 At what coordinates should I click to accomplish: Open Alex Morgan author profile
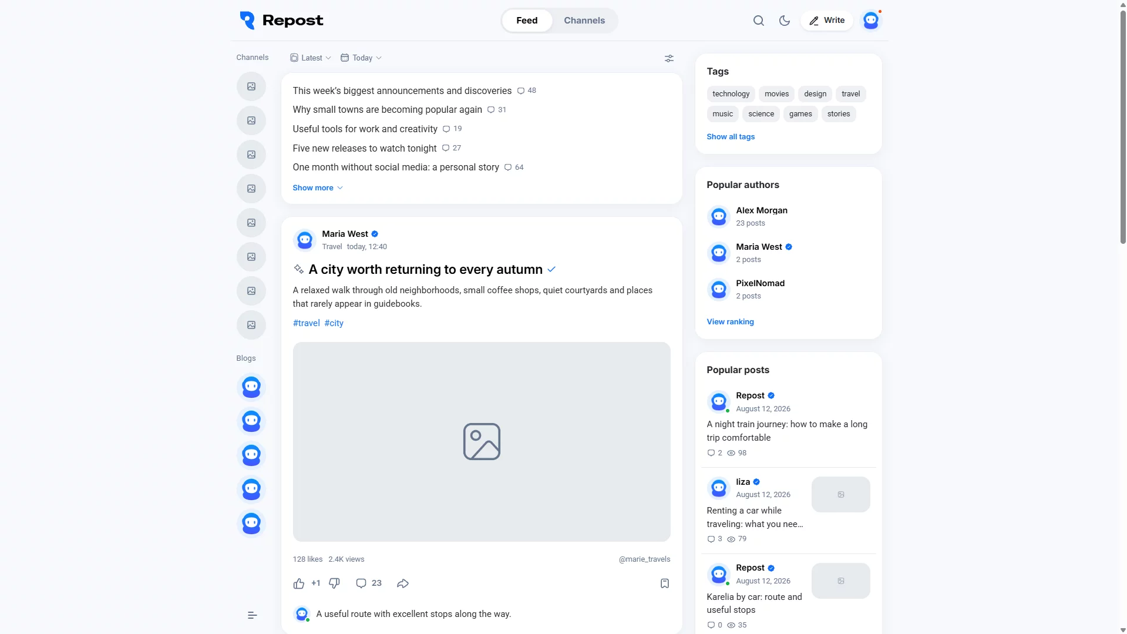[x=761, y=210]
